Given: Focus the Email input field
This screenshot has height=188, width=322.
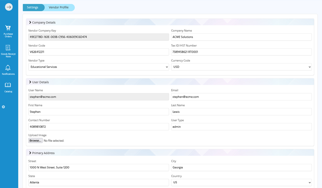Looking at the screenshot, I should (241, 97).
